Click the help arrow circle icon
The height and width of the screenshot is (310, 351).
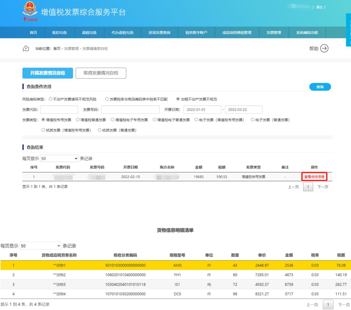click(x=324, y=48)
